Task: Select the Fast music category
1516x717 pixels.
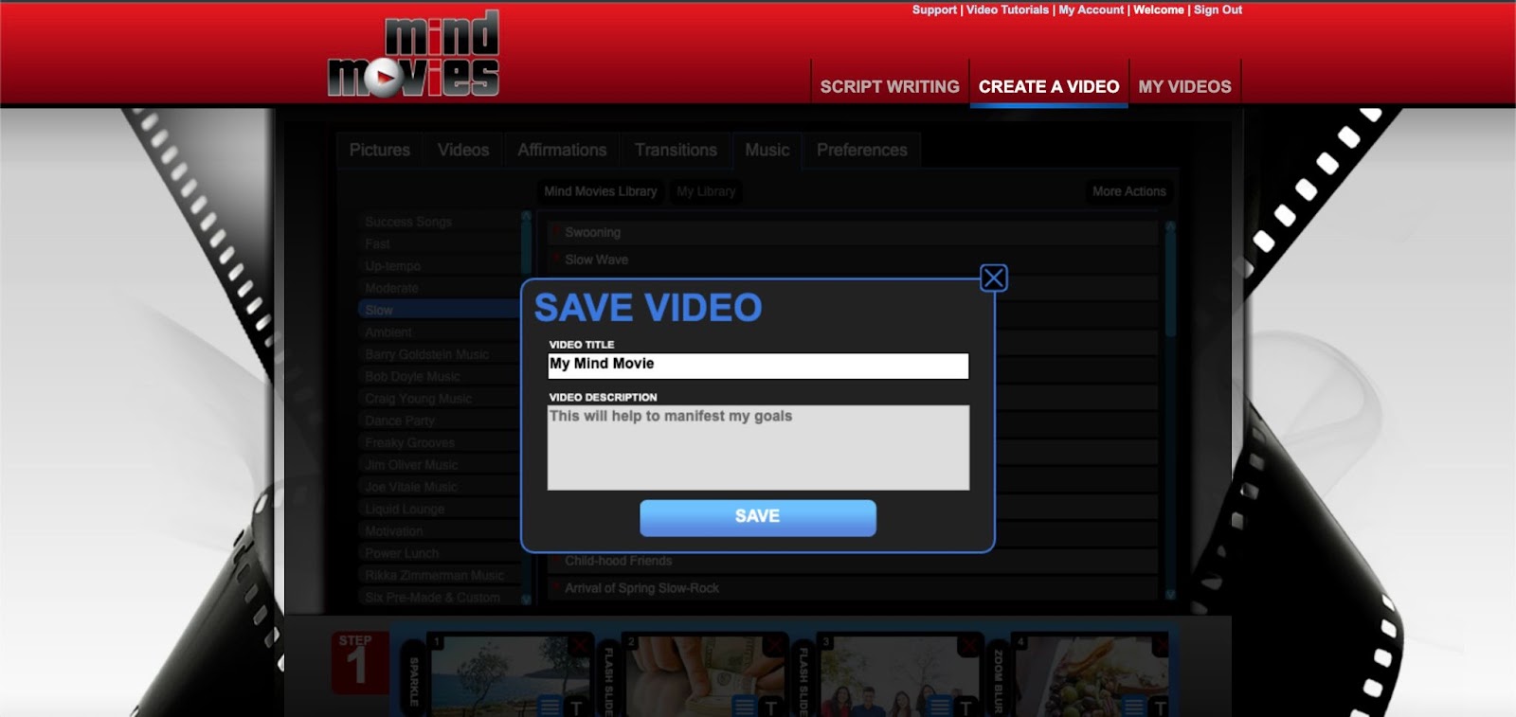Action: click(x=439, y=243)
